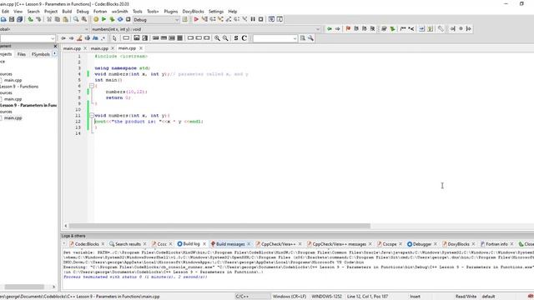Switch to the Fortran info log tab
Image resolution: width=534 pixels, height=300 pixels.
496,244
